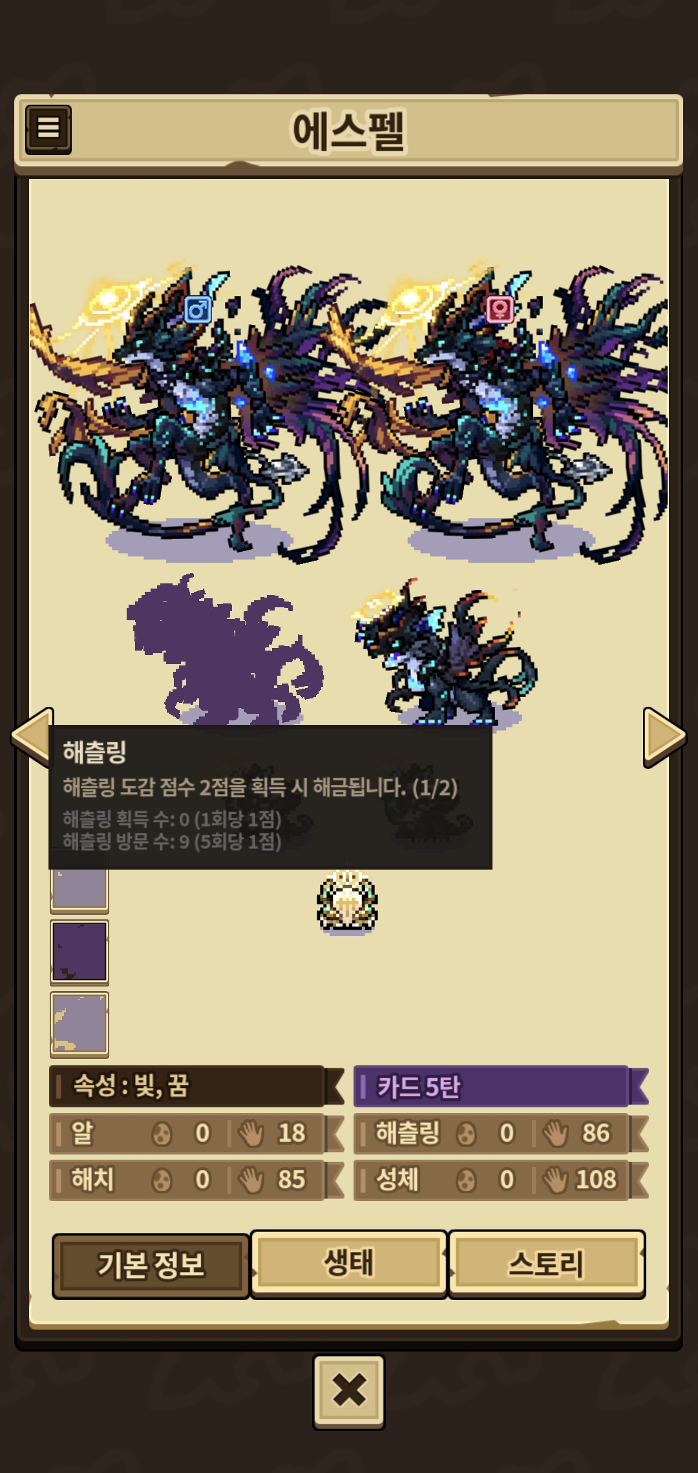Tap the pink female gender icon

[x=500, y=309]
